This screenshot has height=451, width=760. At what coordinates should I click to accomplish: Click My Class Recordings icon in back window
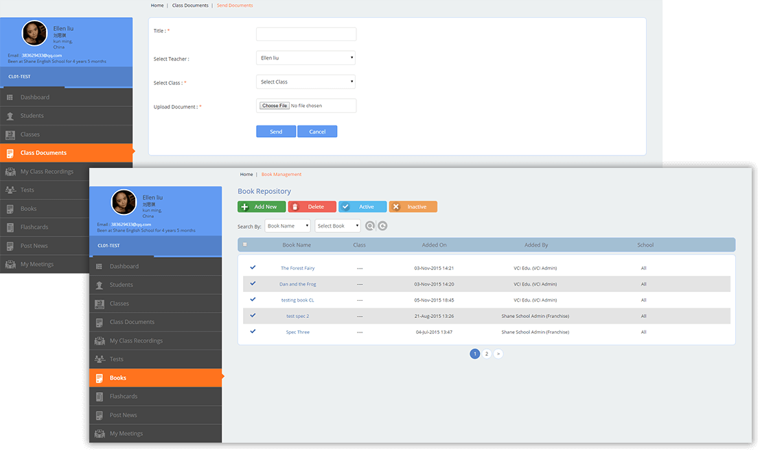(x=10, y=172)
